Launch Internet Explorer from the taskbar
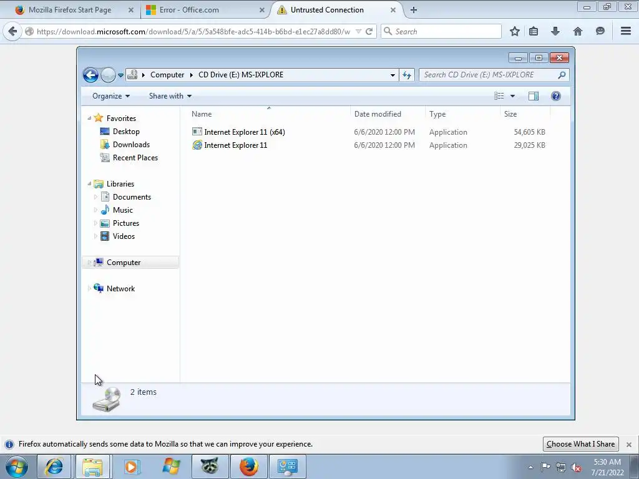The image size is (639, 479). click(54, 467)
